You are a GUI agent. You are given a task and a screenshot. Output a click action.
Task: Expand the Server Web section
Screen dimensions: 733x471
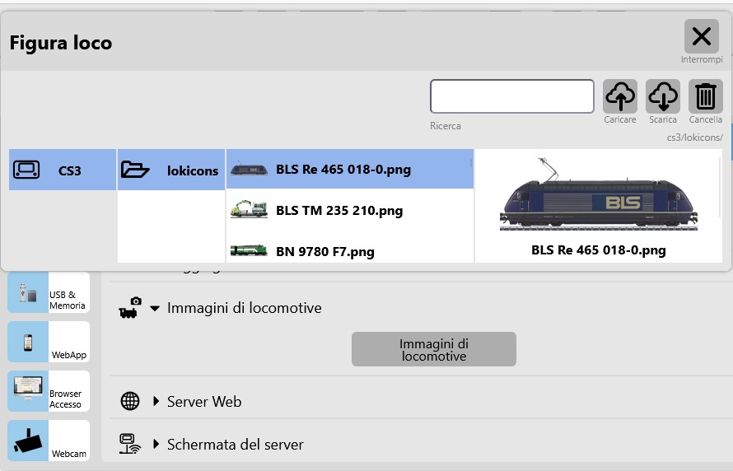pos(156,402)
